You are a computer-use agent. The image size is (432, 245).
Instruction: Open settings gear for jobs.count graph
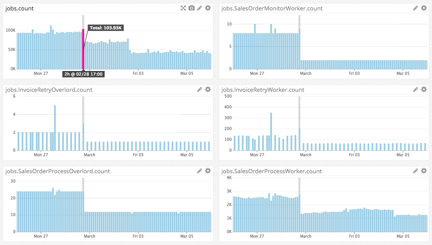coord(208,8)
